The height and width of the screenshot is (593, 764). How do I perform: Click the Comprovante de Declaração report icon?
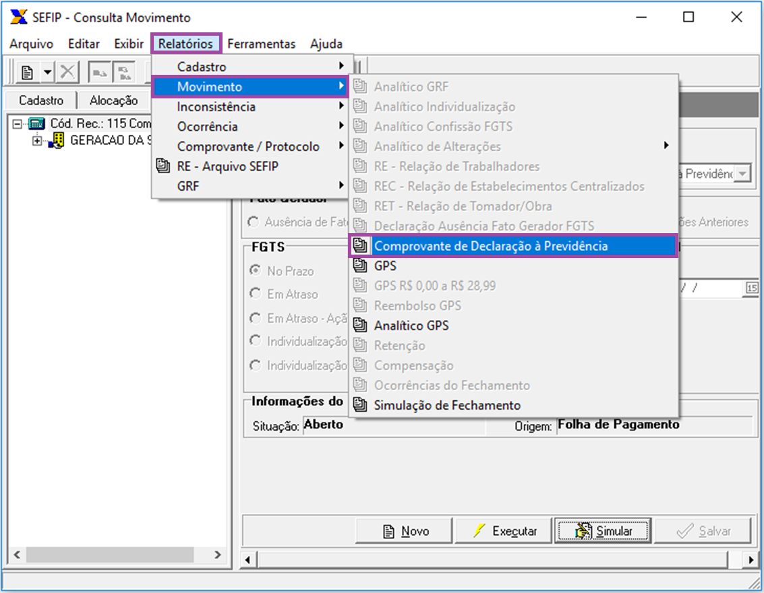(x=360, y=246)
